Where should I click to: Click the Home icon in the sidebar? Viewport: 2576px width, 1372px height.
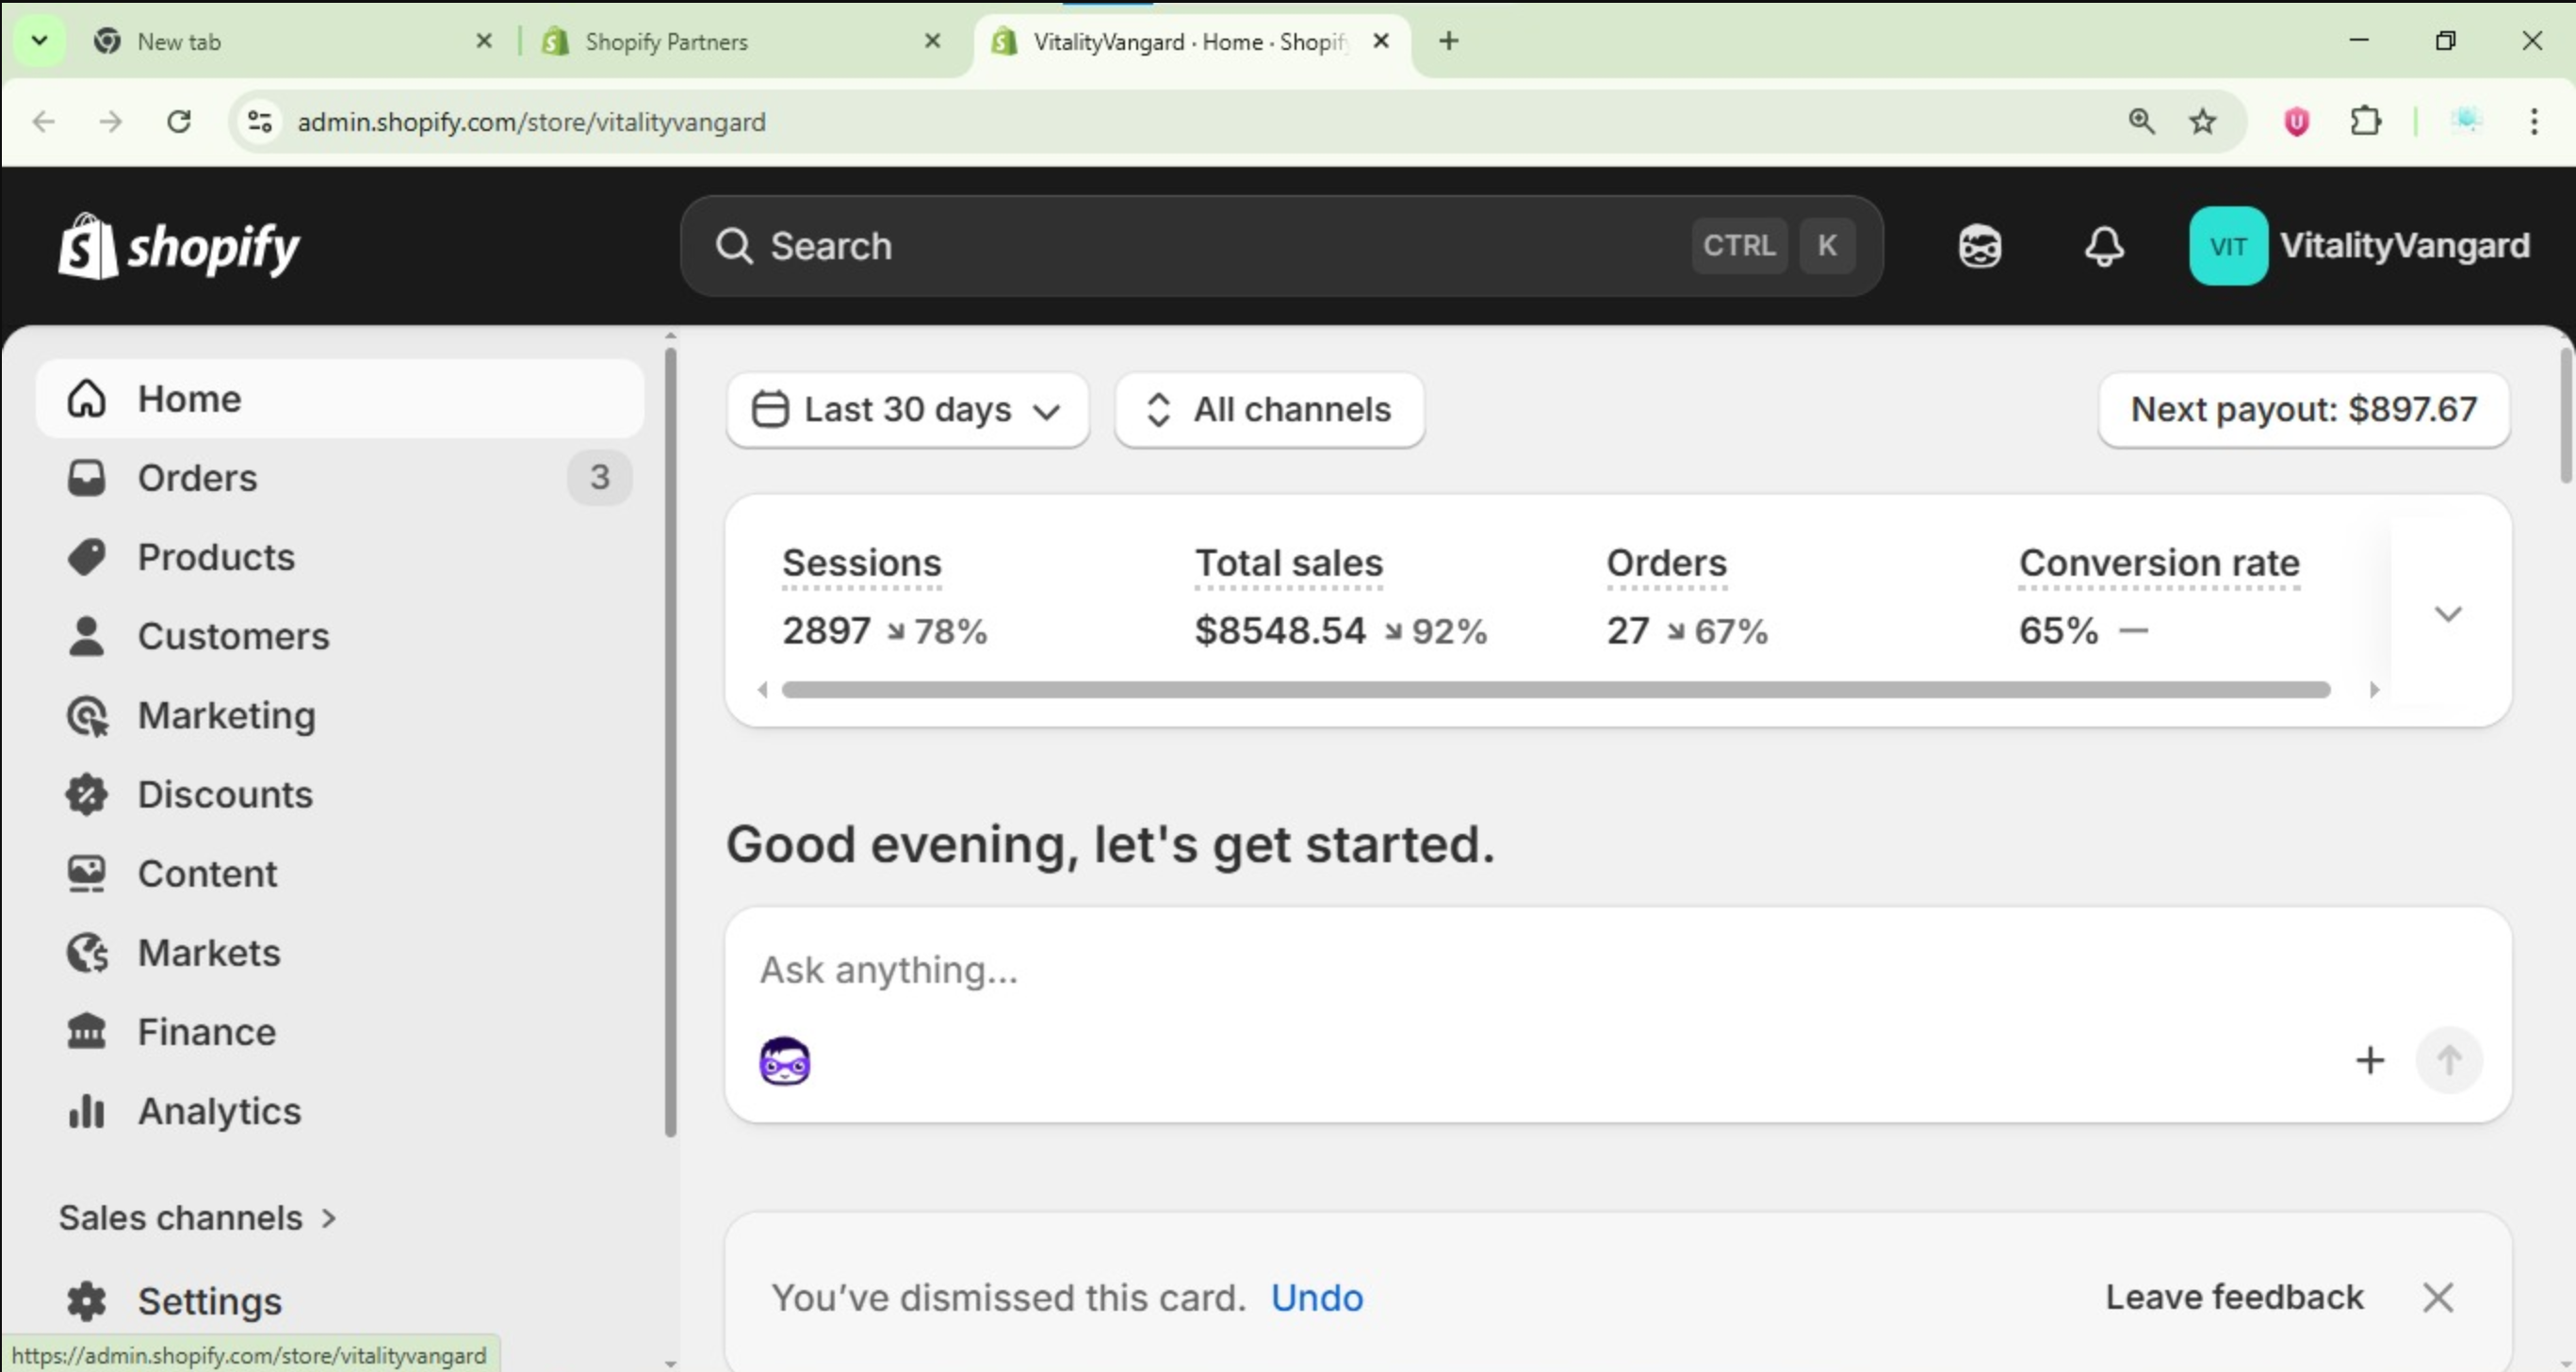click(87, 398)
